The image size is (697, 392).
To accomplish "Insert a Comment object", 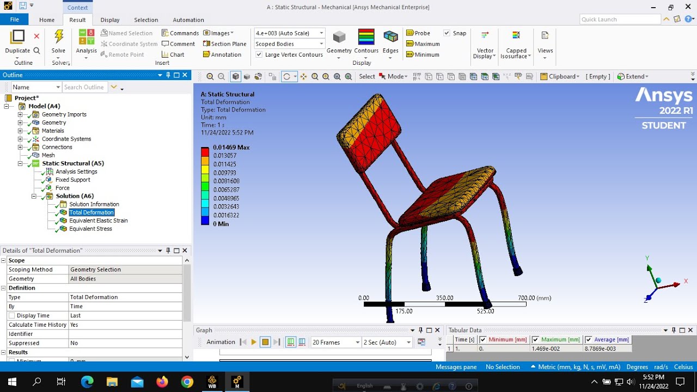I will (x=178, y=44).
